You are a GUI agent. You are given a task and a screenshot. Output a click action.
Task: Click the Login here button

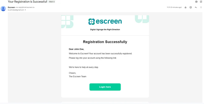(105, 87)
